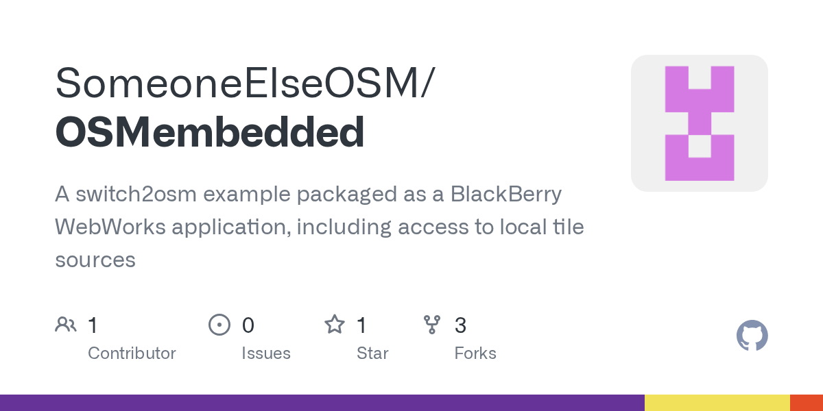Click the purple language bar segment
This screenshot has width=823, height=411.
click(x=322, y=403)
